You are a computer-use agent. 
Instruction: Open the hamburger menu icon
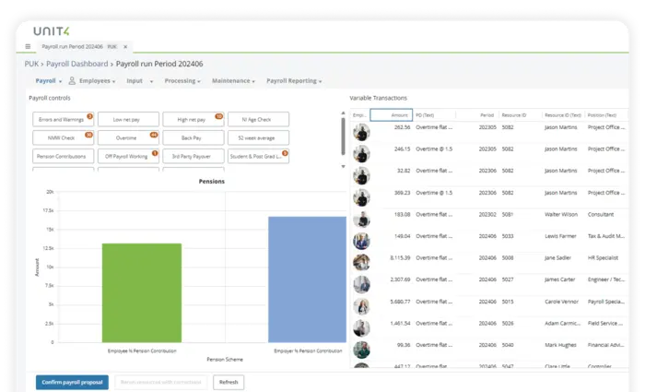click(x=28, y=46)
